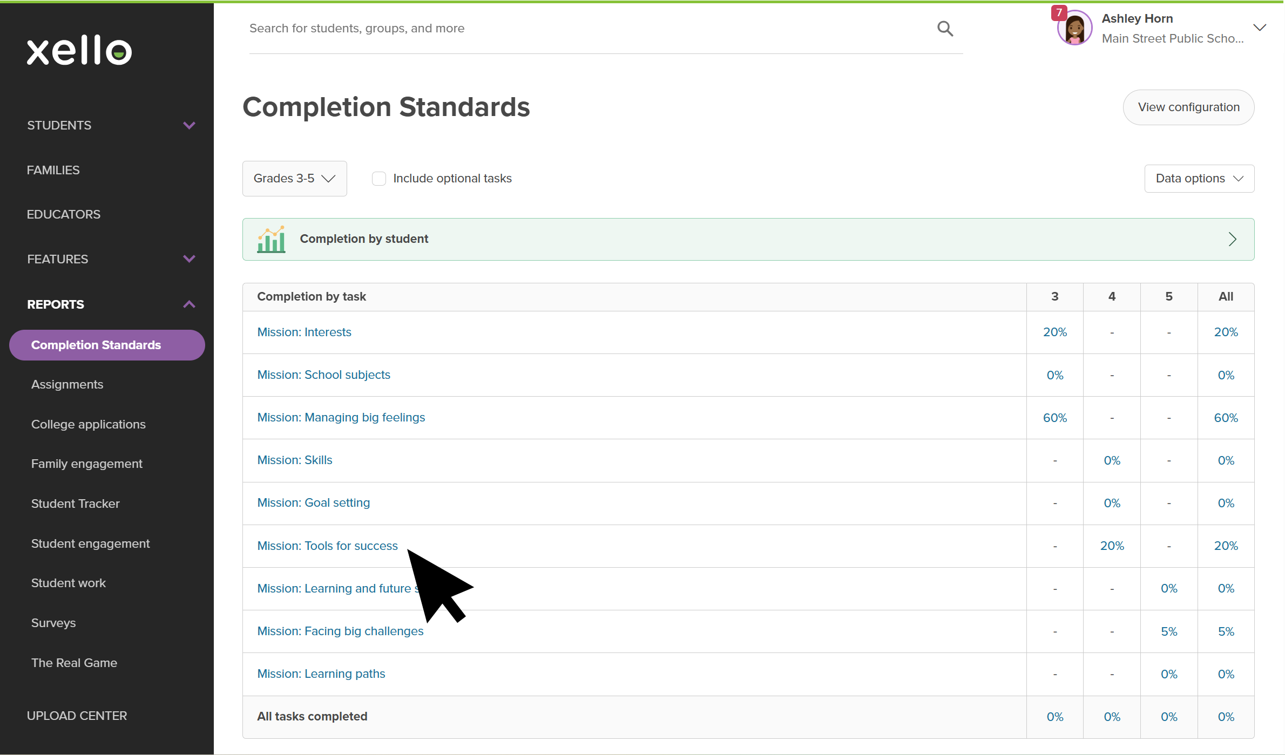This screenshot has width=1285, height=755.
Task: Enable Include optional tasks checkbox
Action: (x=379, y=179)
